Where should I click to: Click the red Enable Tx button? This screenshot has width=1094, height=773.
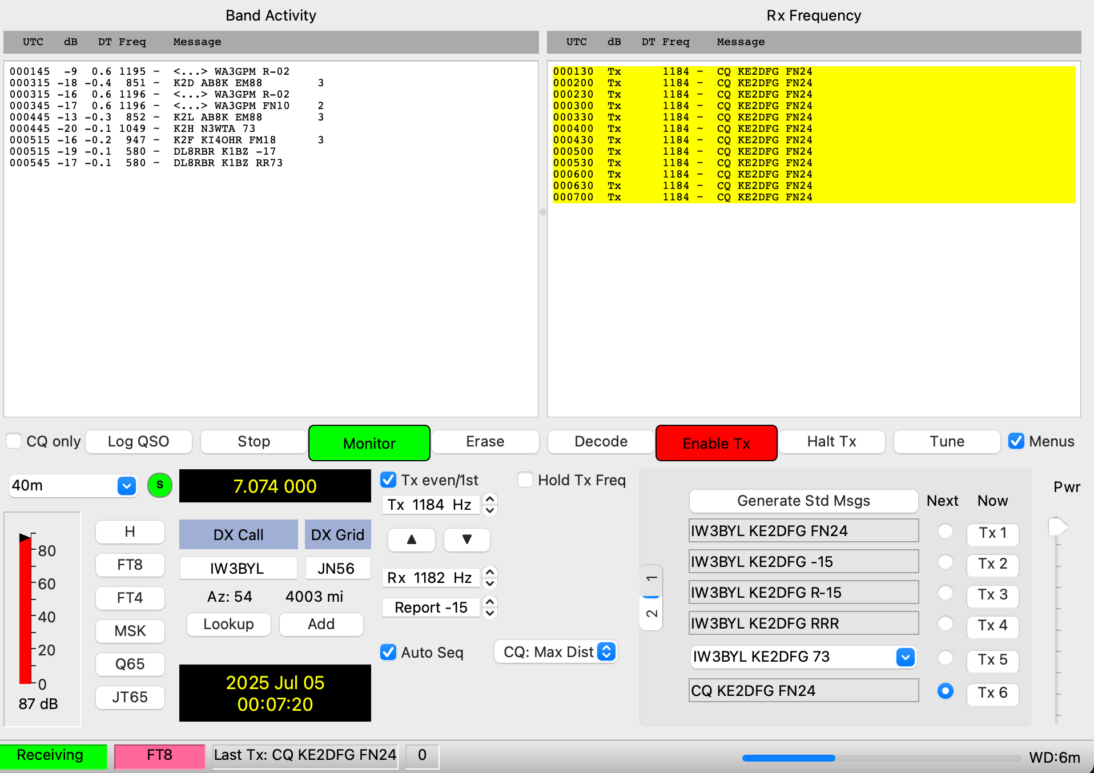(x=717, y=443)
